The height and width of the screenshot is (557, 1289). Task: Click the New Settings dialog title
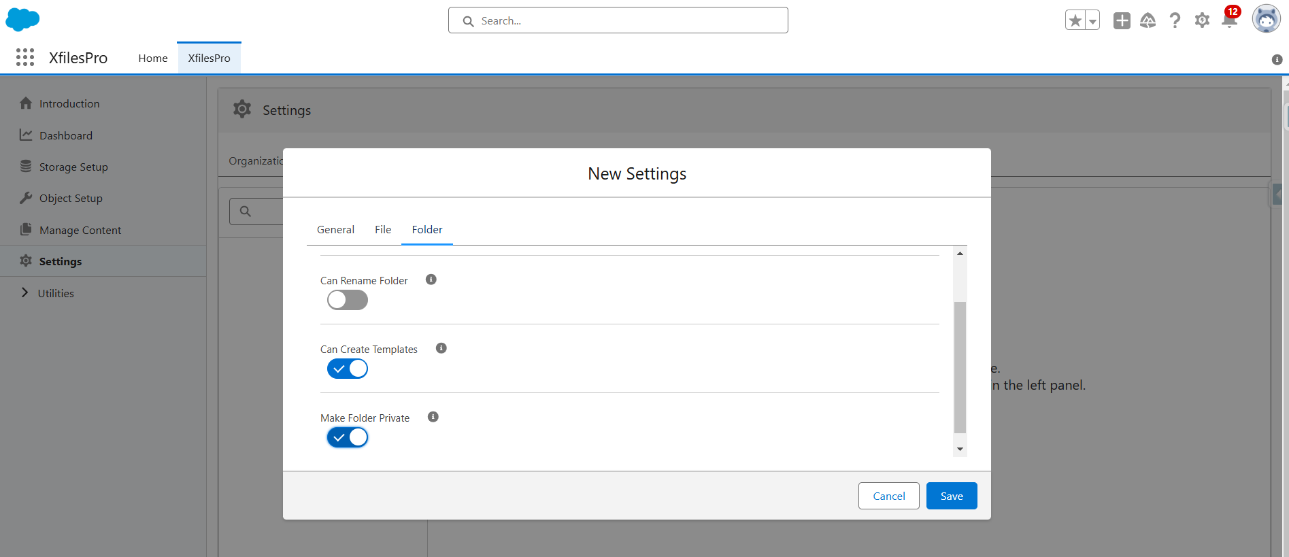[x=637, y=174]
